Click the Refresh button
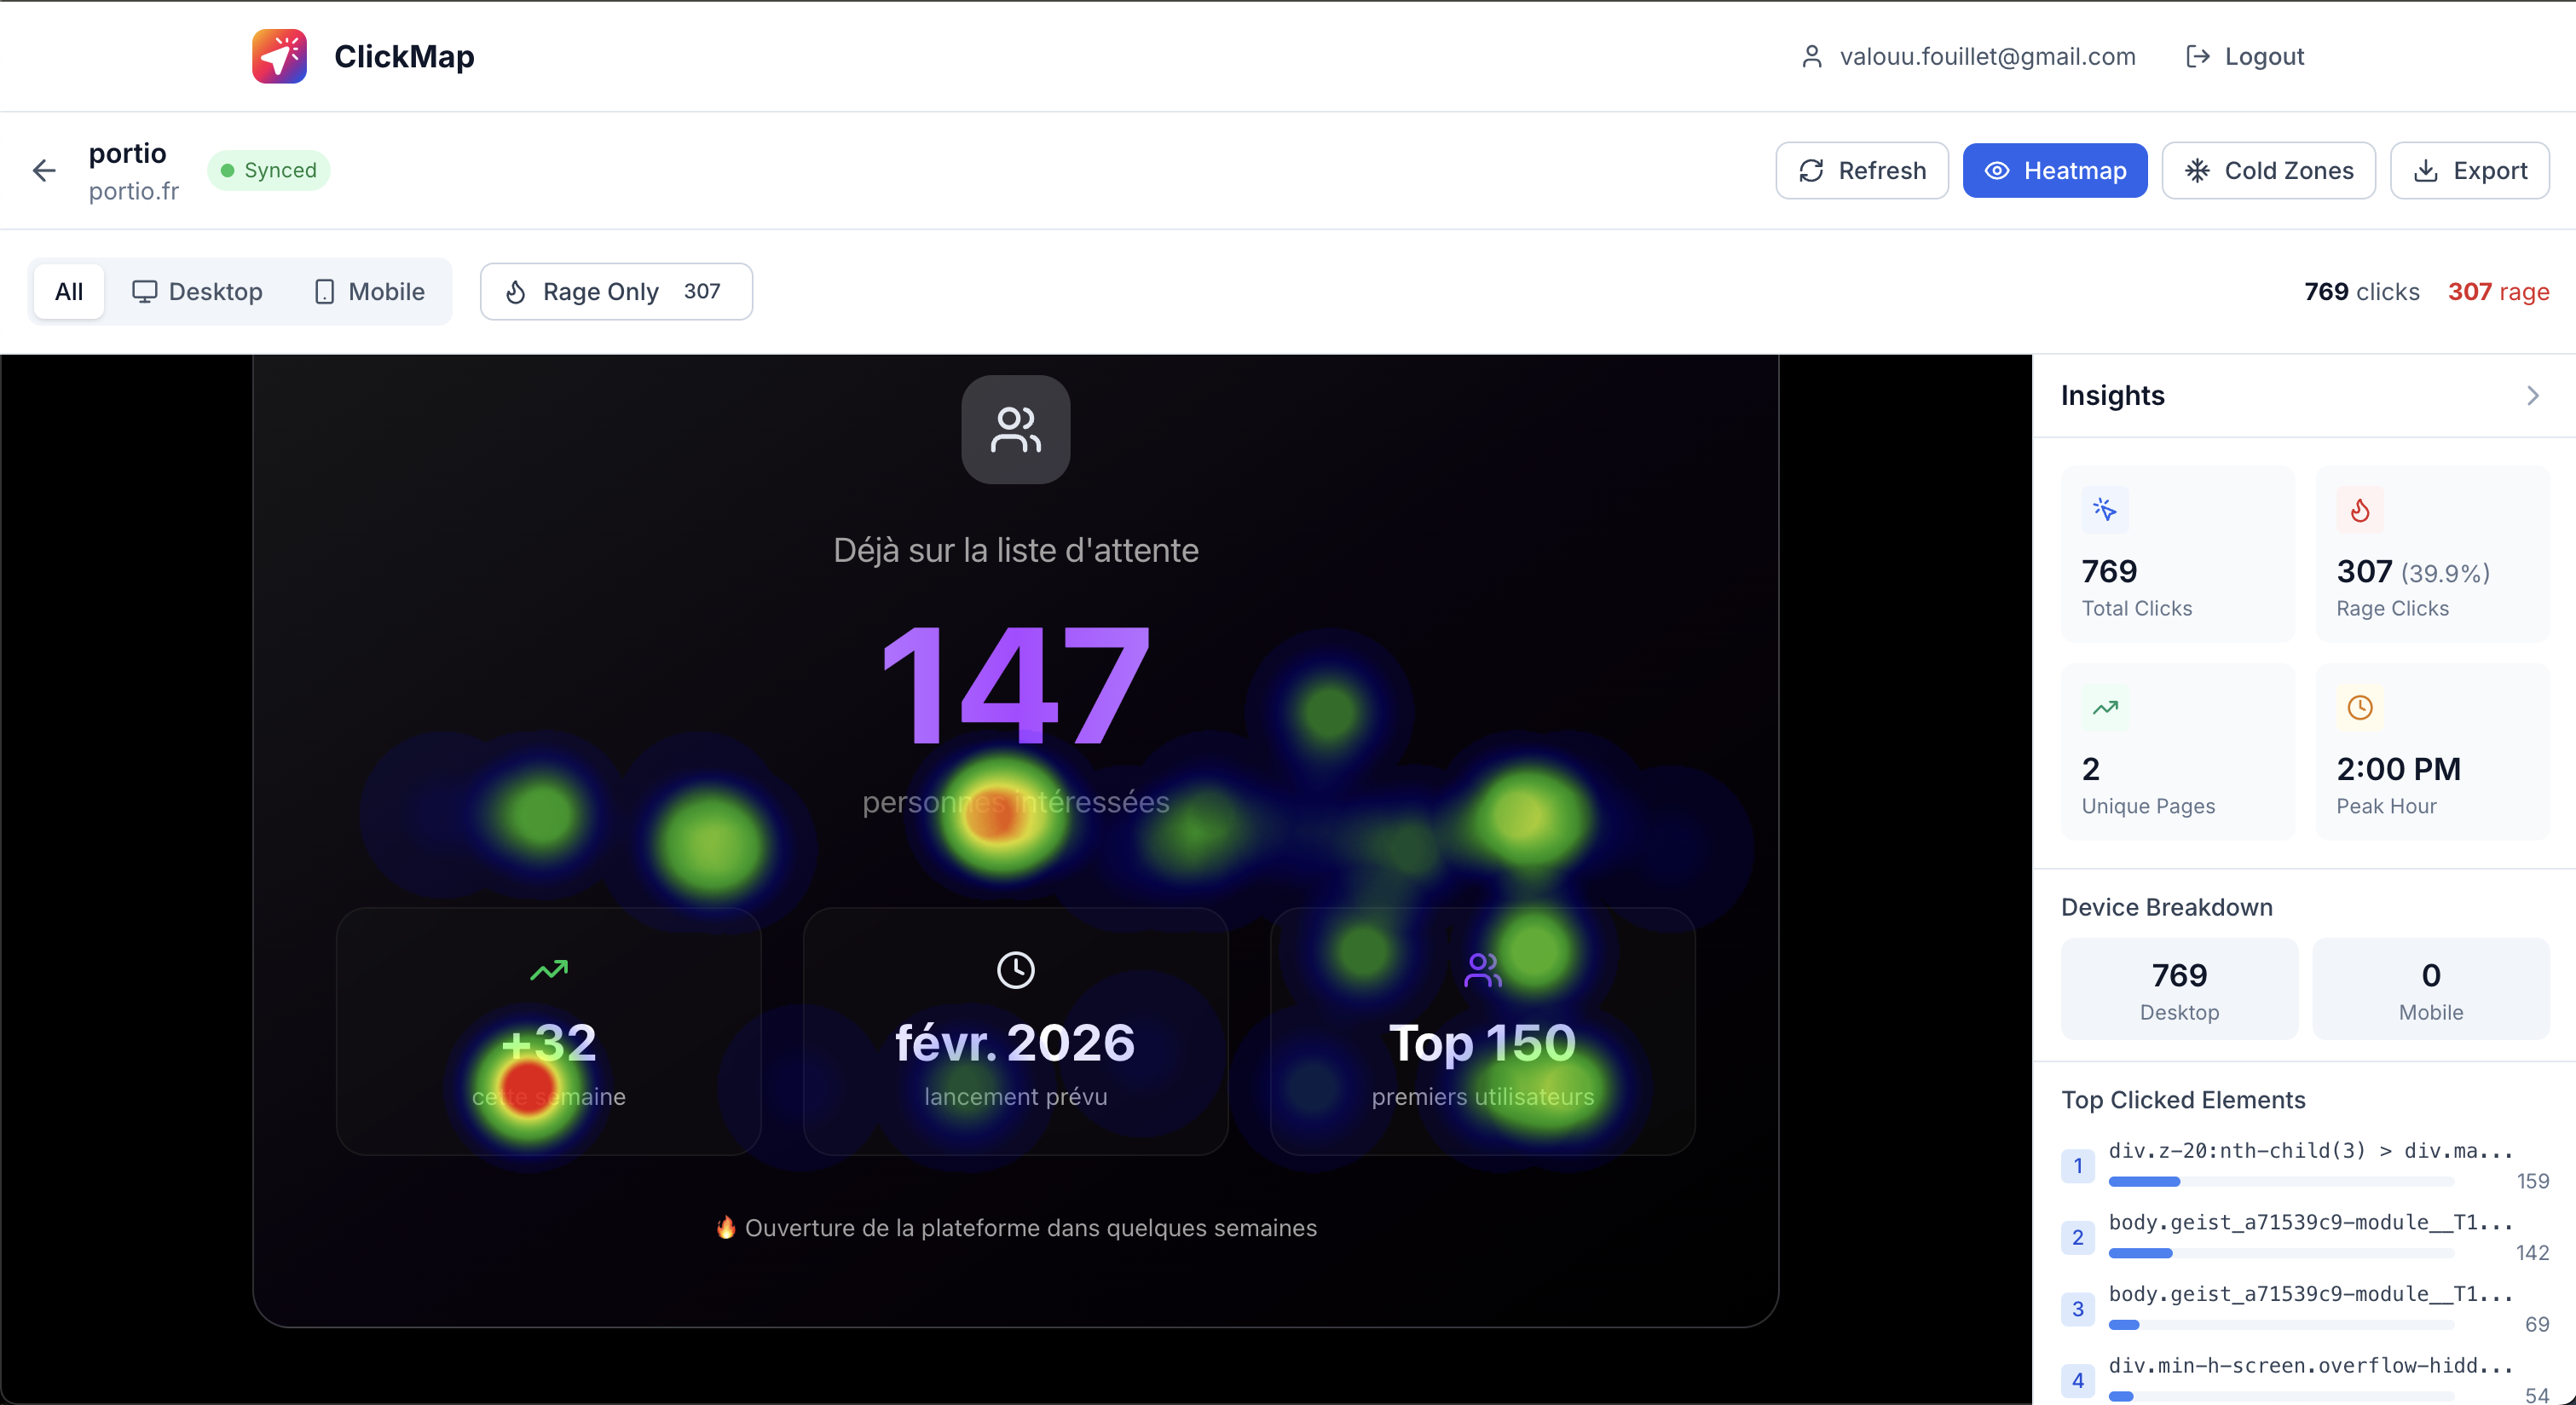 coord(1861,171)
